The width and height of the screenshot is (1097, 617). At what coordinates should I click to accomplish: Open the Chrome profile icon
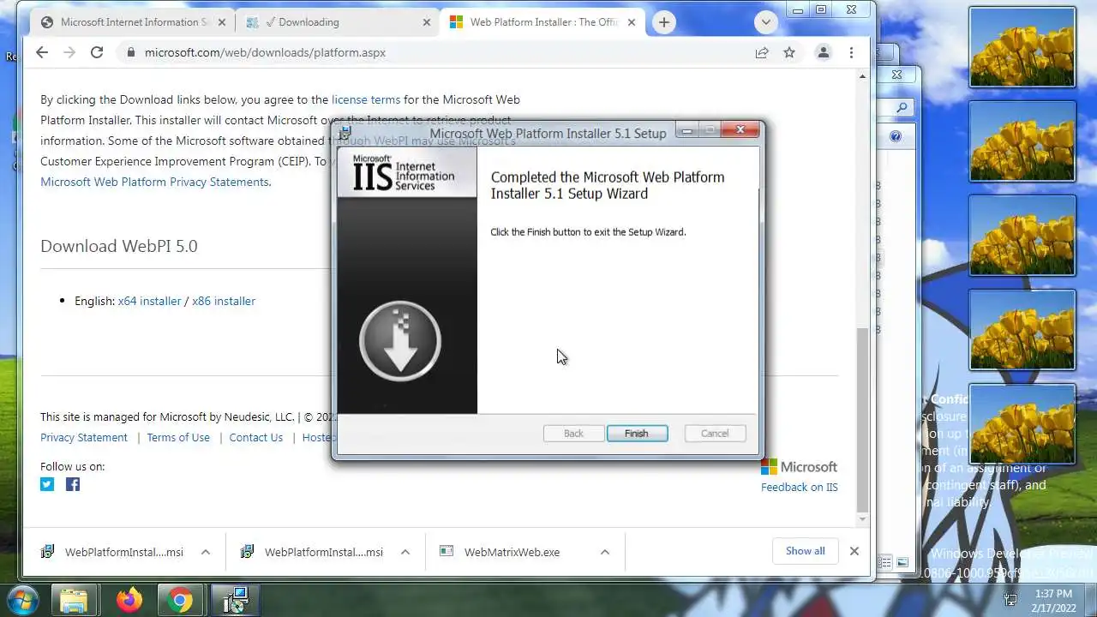pyautogui.click(x=824, y=52)
